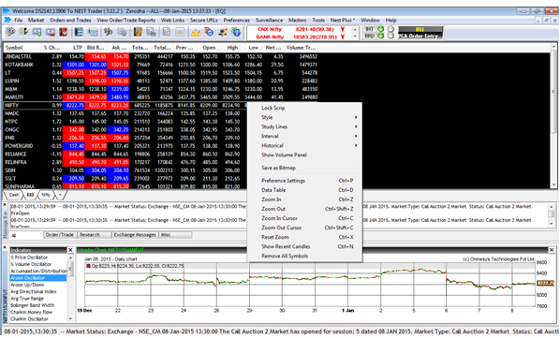Click the light-blue keyboard-like toolbar icon
560x338 pixels.
tap(93, 32)
